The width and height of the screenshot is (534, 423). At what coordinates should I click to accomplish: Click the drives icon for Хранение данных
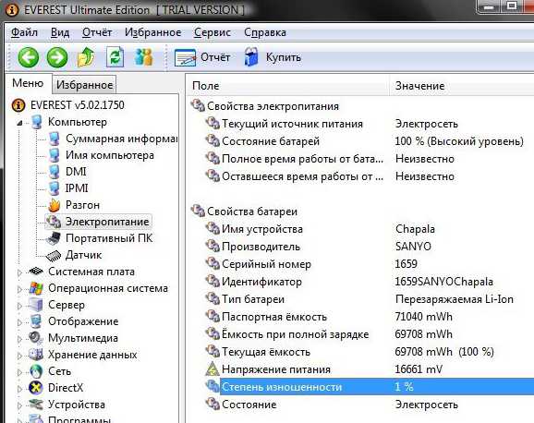[x=36, y=355]
